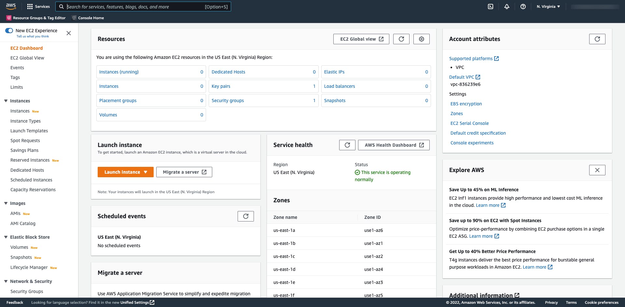The height and width of the screenshot is (307, 625).
Task: Open EBS encryption settings link
Action: tap(466, 104)
